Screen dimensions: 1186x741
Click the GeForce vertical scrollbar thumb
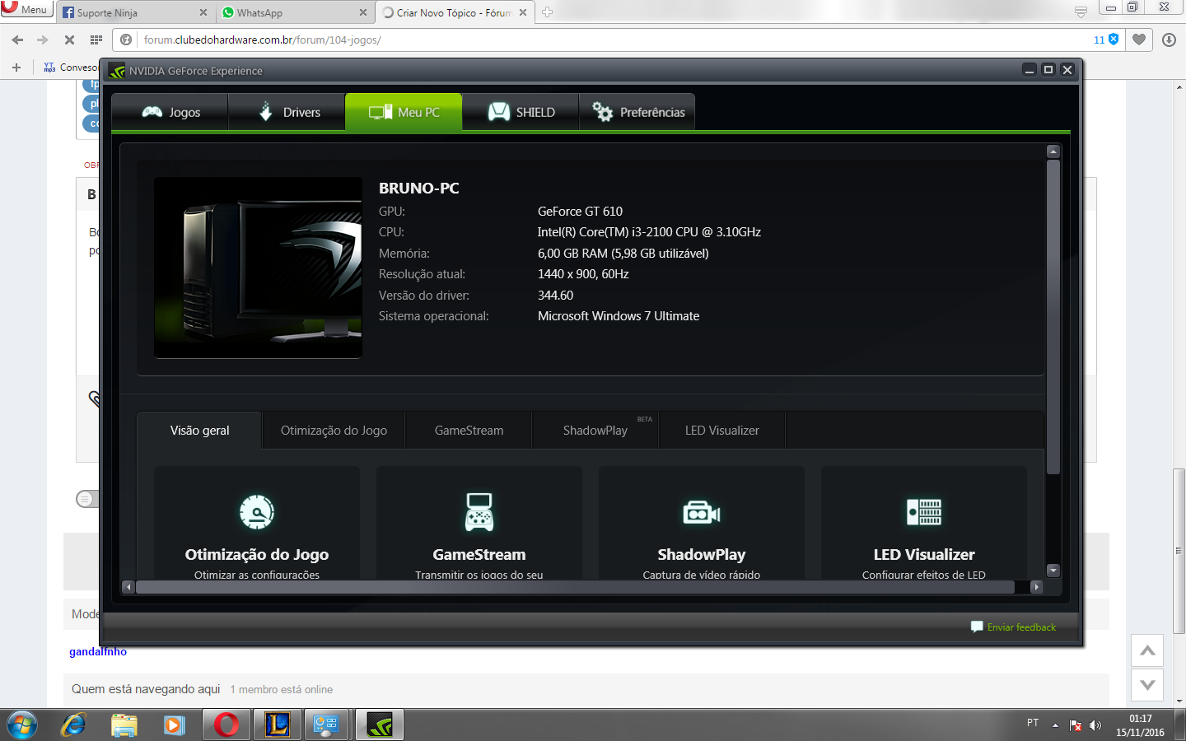click(x=1053, y=317)
